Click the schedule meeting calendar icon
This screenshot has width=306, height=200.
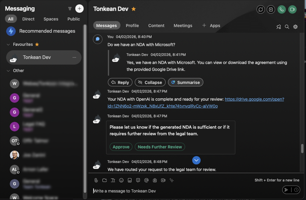click(271, 9)
